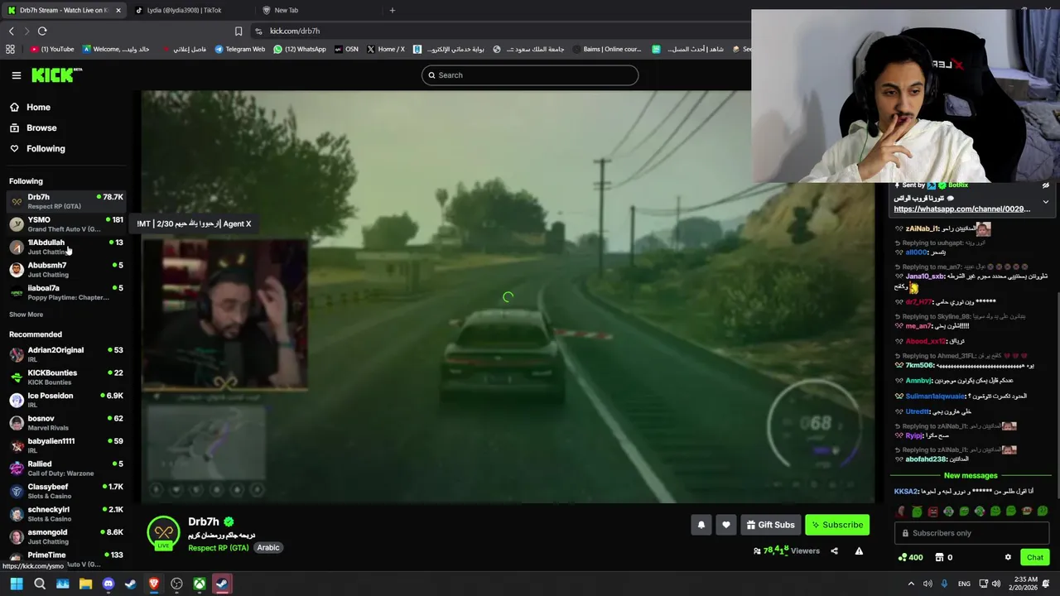The height and width of the screenshot is (596, 1060).
Task: Open Windows taskbar search
Action: pyautogui.click(x=39, y=584)
